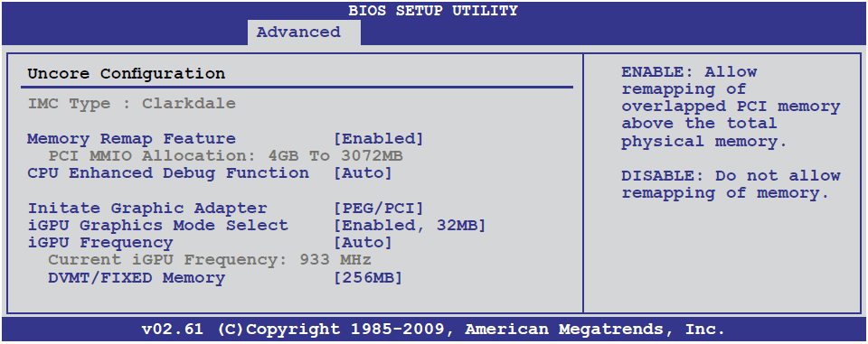Change CPU Enhanced Debug Function [Auto] value

click(363, 173)
